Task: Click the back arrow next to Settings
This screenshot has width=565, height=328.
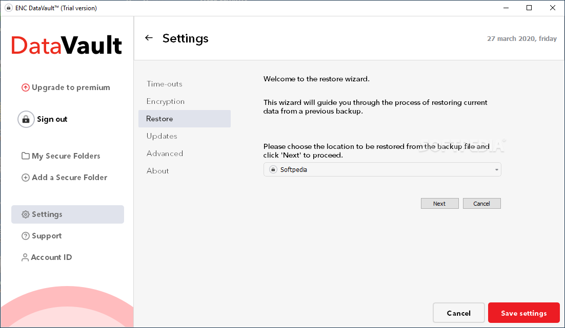Action: [x=149, y=38]
